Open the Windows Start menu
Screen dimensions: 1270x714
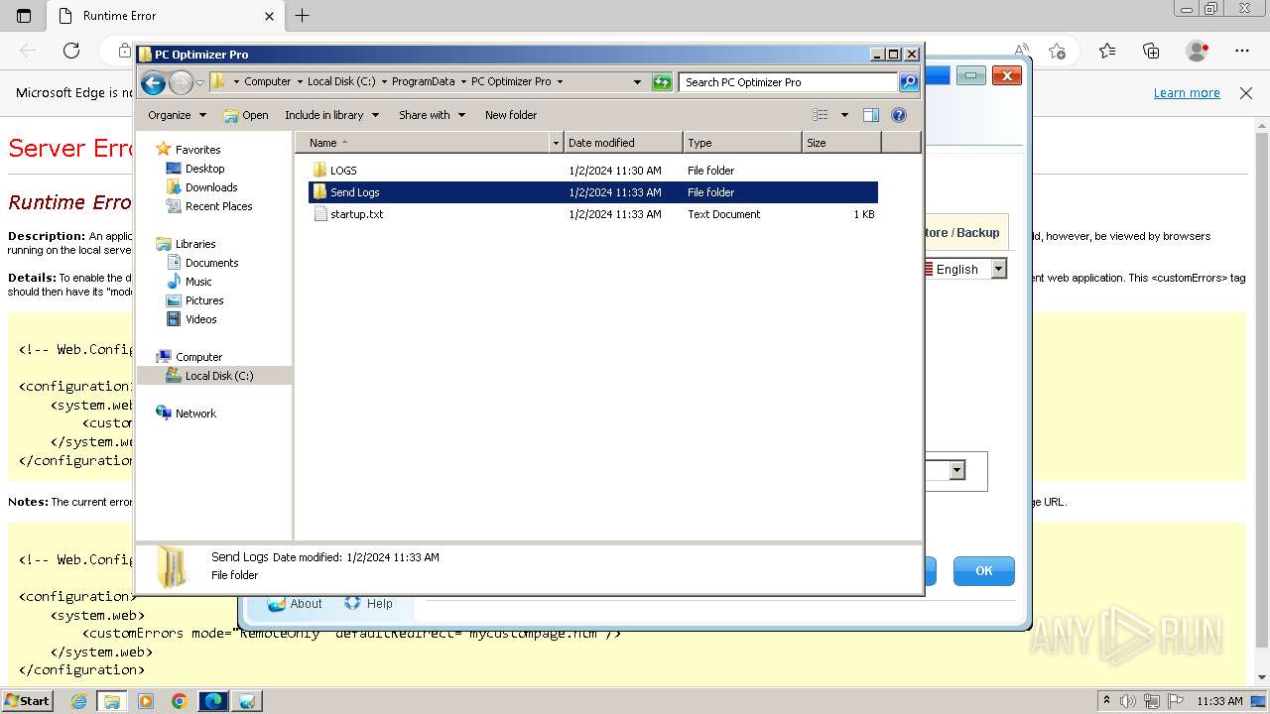tap(27, 701)
